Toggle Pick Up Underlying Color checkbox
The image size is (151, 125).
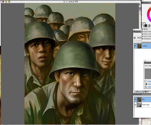[135, 42]
